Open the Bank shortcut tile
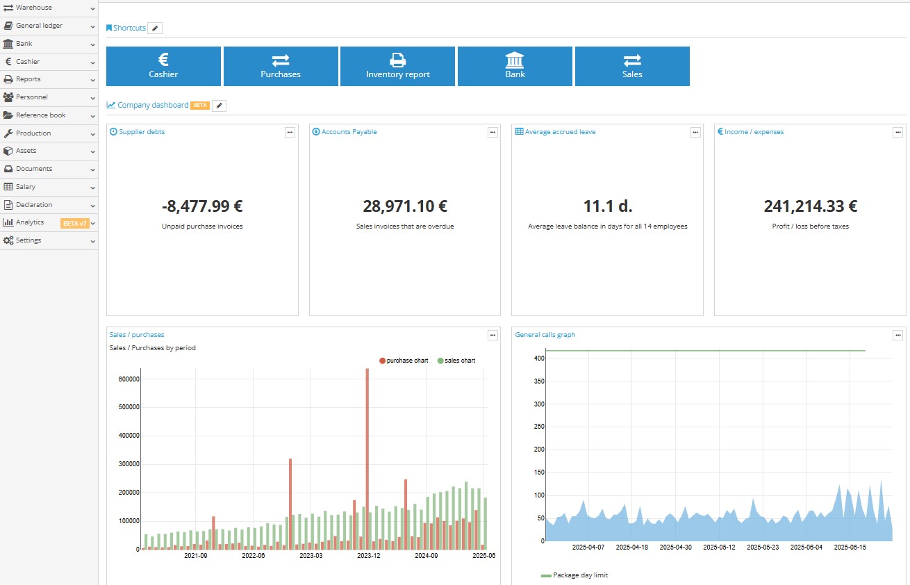This screenshot has height=585, width=910. tap(515, 66)
